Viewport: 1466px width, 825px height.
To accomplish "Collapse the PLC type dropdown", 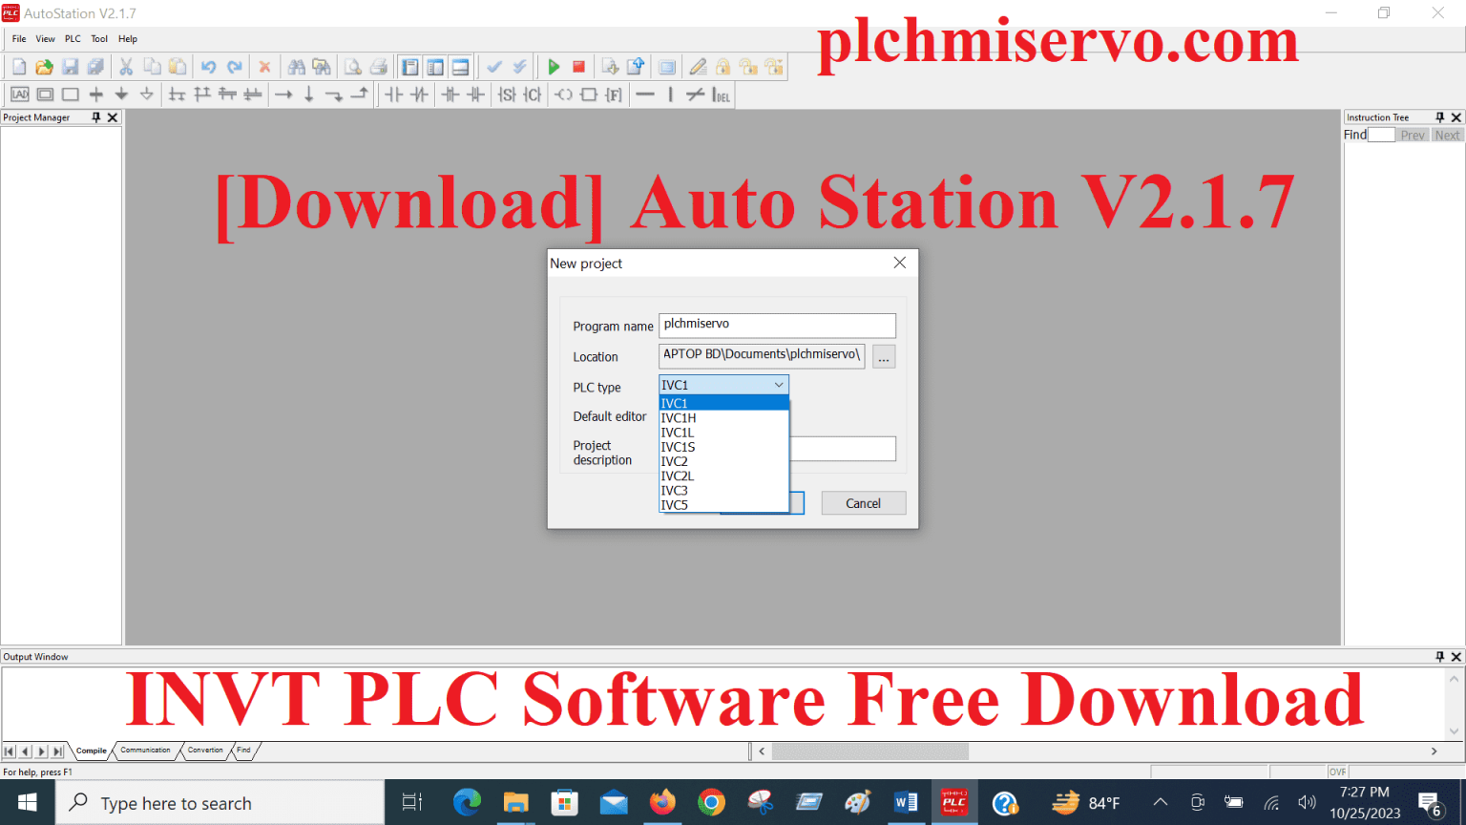I will [780, 384].
